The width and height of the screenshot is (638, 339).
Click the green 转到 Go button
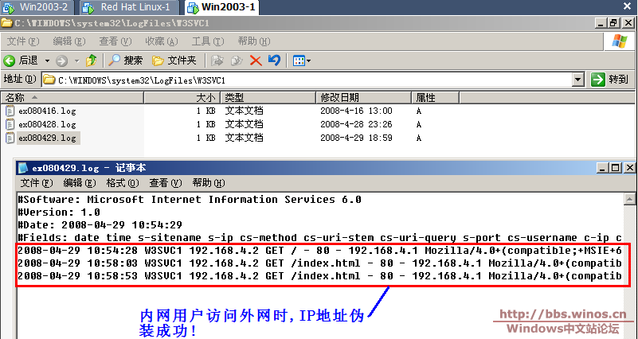pos(610,80)
